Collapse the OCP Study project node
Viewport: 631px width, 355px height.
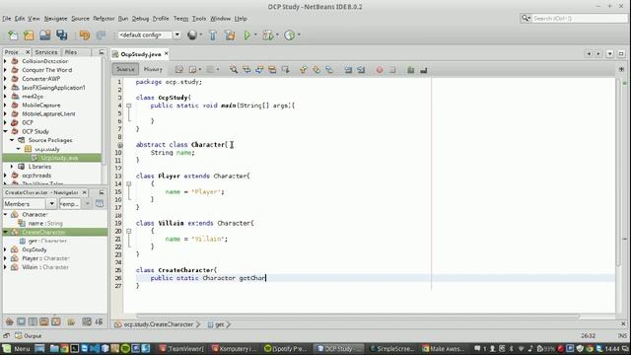pos(5,131)
